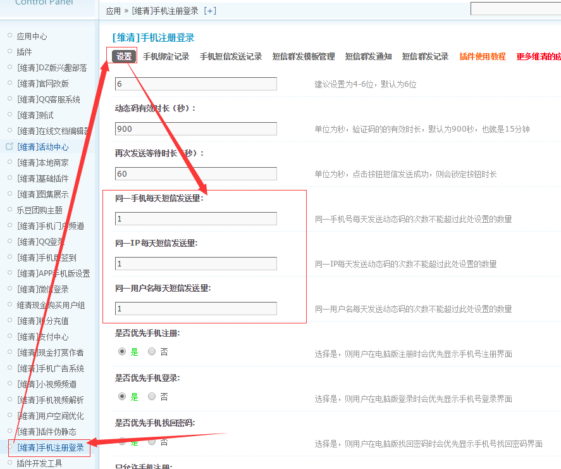Screen dimensions: 561x469
Task: Focus the 同一IP每天短信发送量 input
Action: pos(196,264)
